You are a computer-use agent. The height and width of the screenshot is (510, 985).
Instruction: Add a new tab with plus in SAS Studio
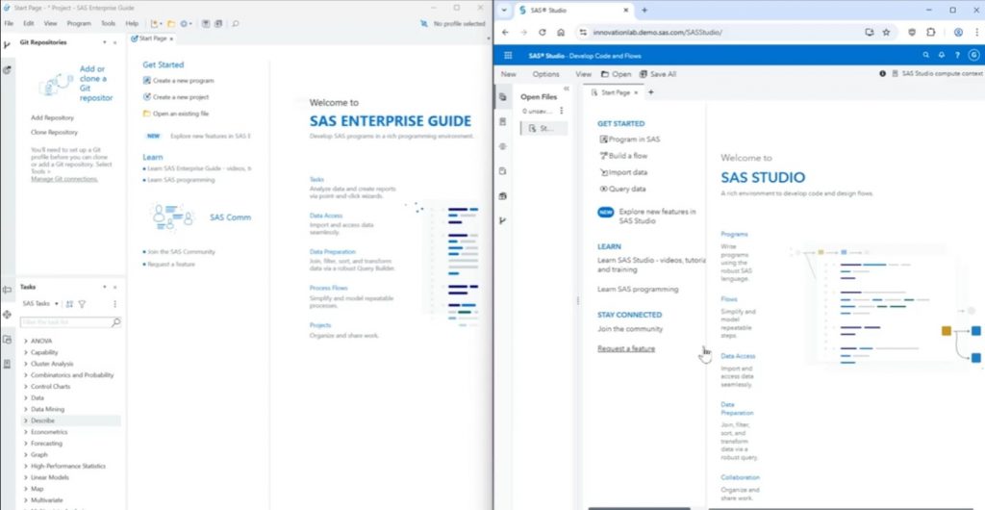pos(651,92)
